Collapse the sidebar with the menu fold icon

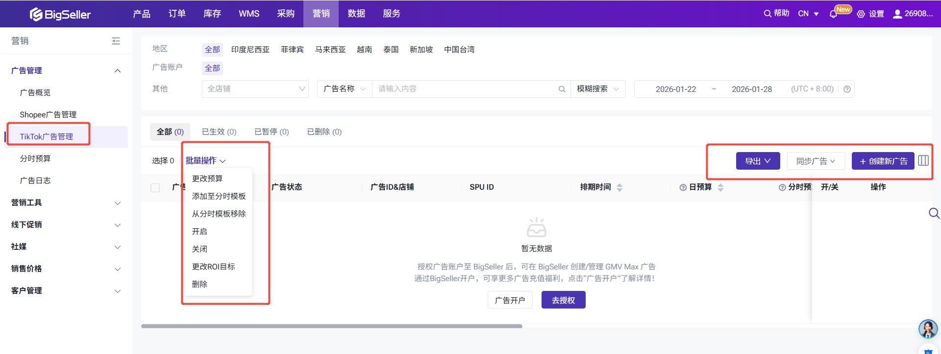[116, 41]
